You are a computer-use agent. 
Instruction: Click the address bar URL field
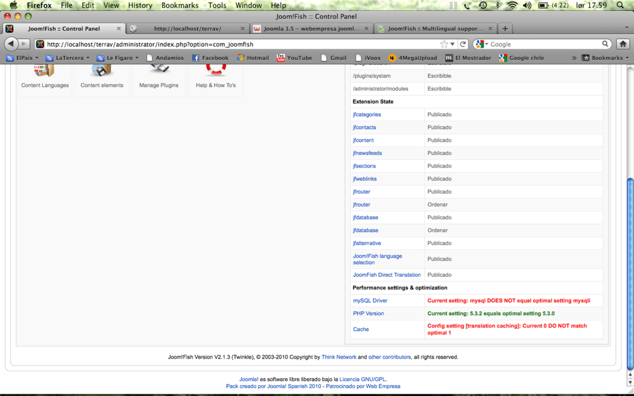[x=243, y=44]
